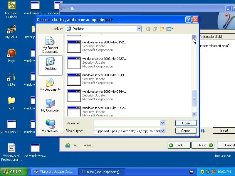Open the View Menu icon dropdown
This screenshot has width=235, height=176.
pyautogui.click(x=170, y=29)
